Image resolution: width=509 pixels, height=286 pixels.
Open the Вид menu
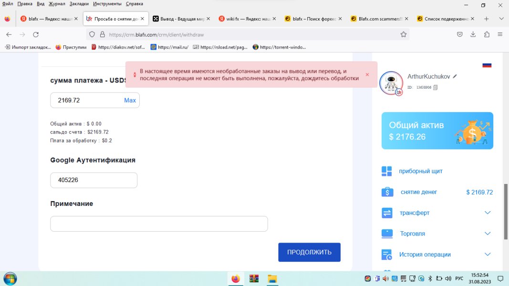click(x=41, y=4)
